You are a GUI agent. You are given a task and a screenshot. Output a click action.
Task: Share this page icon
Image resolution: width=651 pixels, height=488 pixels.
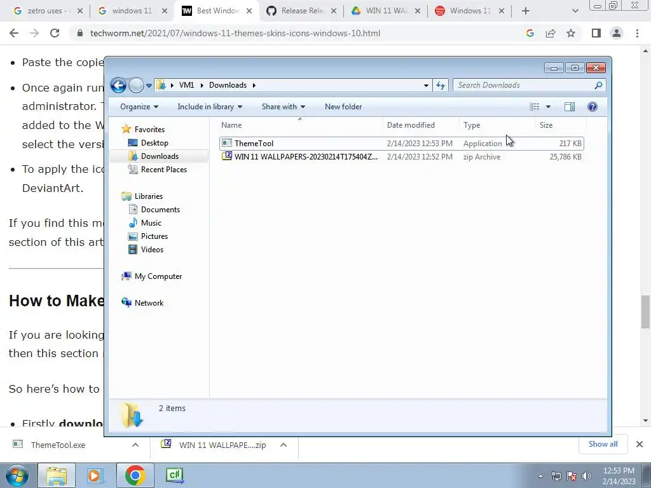551,33
